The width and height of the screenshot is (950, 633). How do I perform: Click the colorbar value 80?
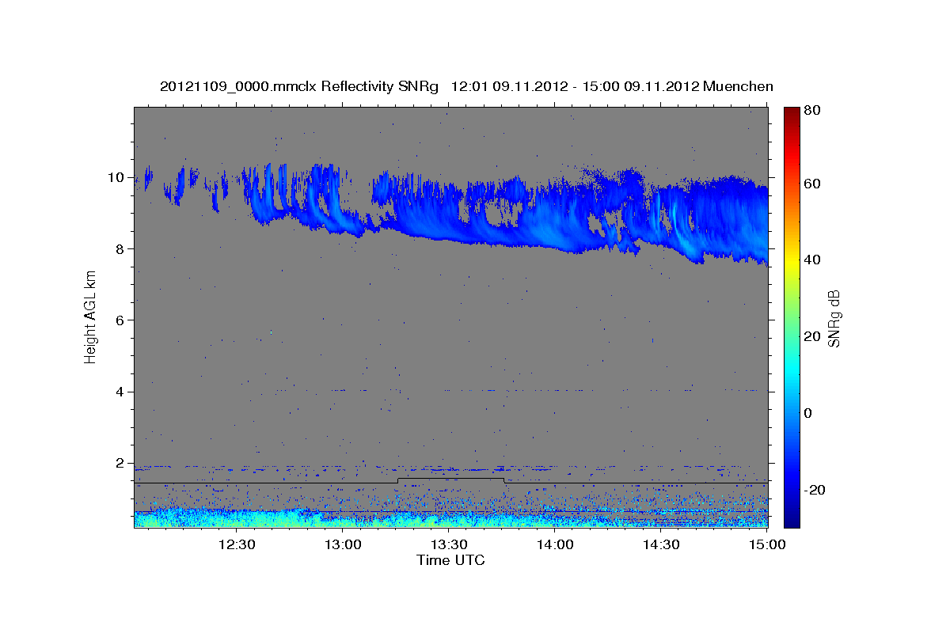tap(811, 111)
